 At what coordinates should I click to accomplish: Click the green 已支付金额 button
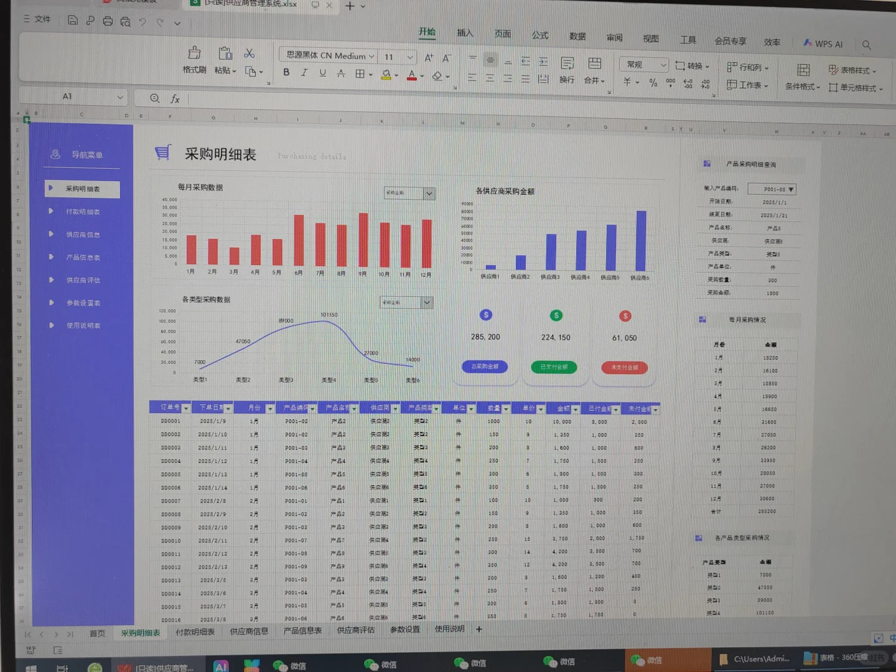pos(554,366)
